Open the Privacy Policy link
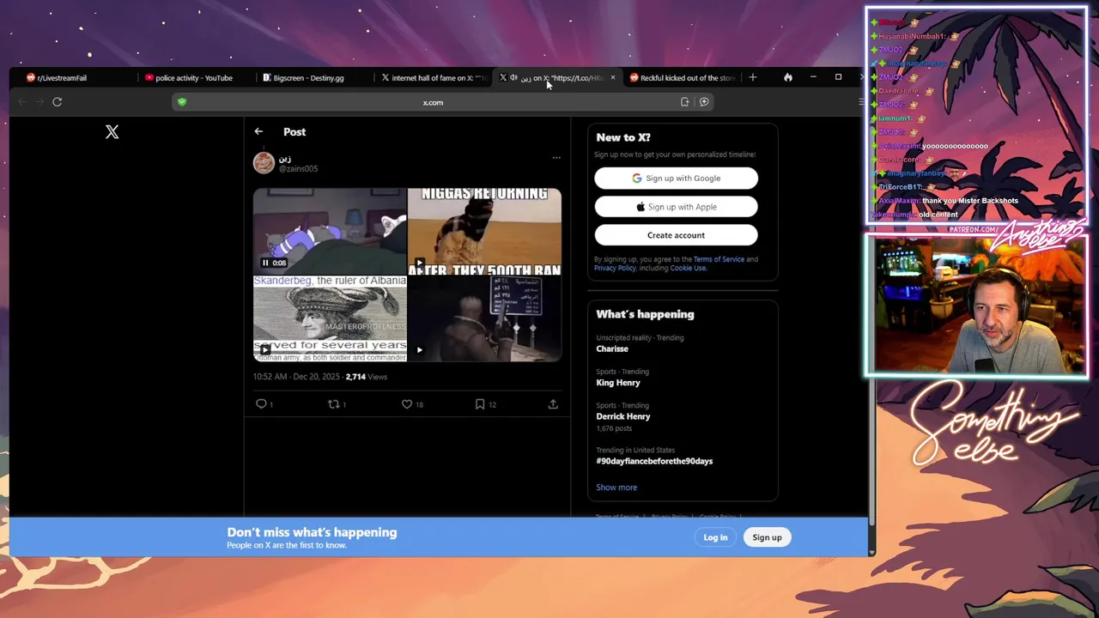The width and height of the screenshot is (1099, 618). pos(615,268)
